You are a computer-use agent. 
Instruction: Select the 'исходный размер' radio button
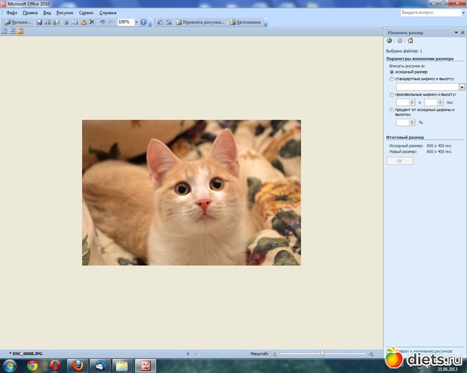pyautogui.click(x=392, y=72)
